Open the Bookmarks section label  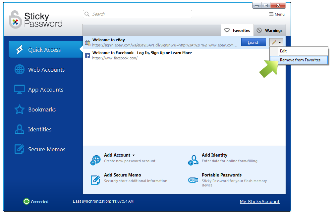[x=42, y=109]
